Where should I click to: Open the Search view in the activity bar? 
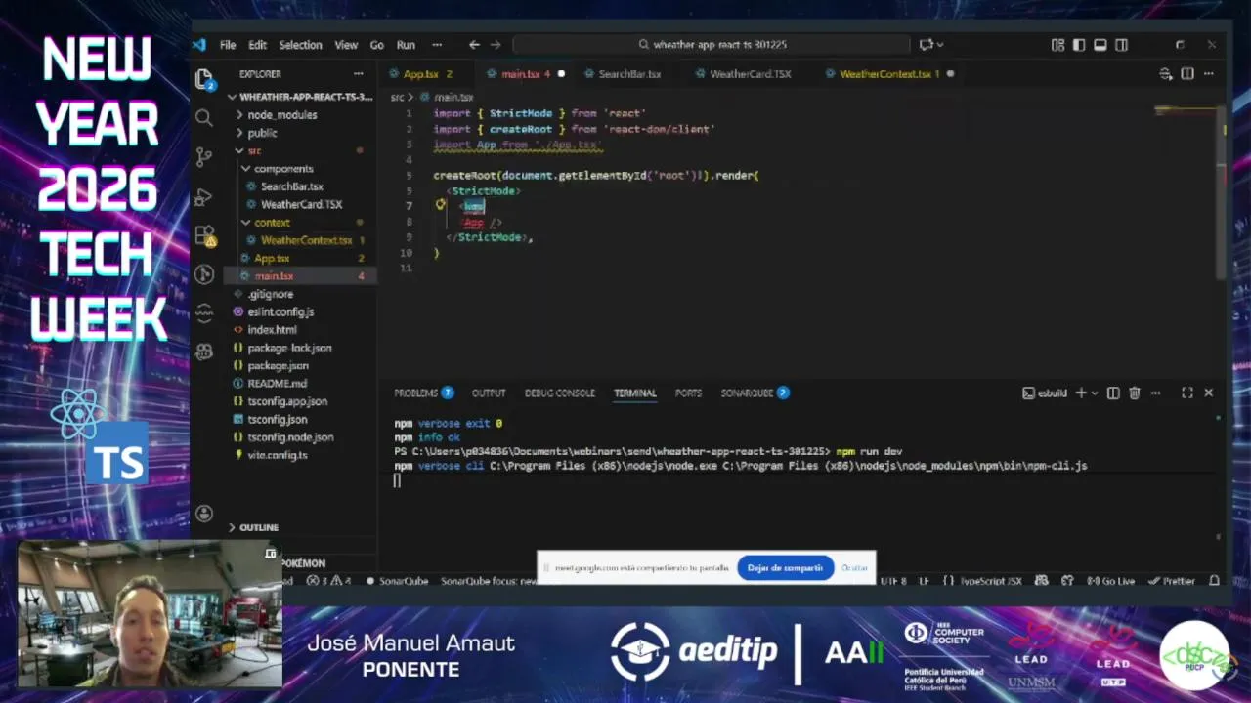tap(204, 118)
